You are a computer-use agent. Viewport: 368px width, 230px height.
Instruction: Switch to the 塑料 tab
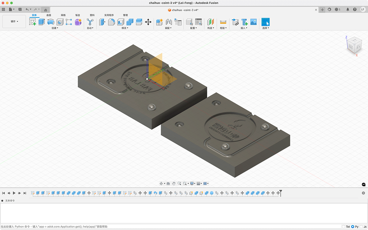pos(92,15)
